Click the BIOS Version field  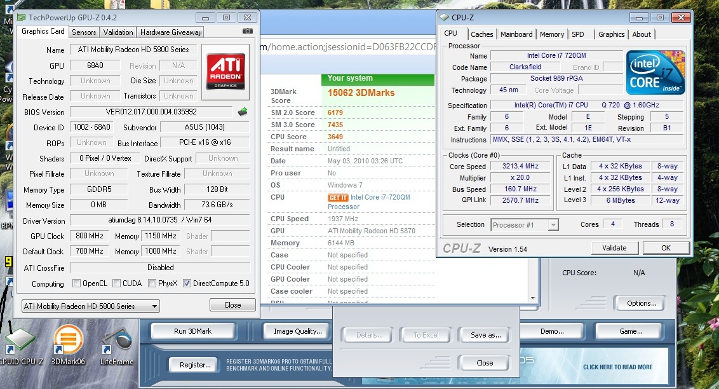[x=151, y=112]
